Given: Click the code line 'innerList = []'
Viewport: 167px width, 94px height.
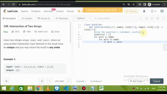Looking at the screenshot, I should tap(103, 34).
